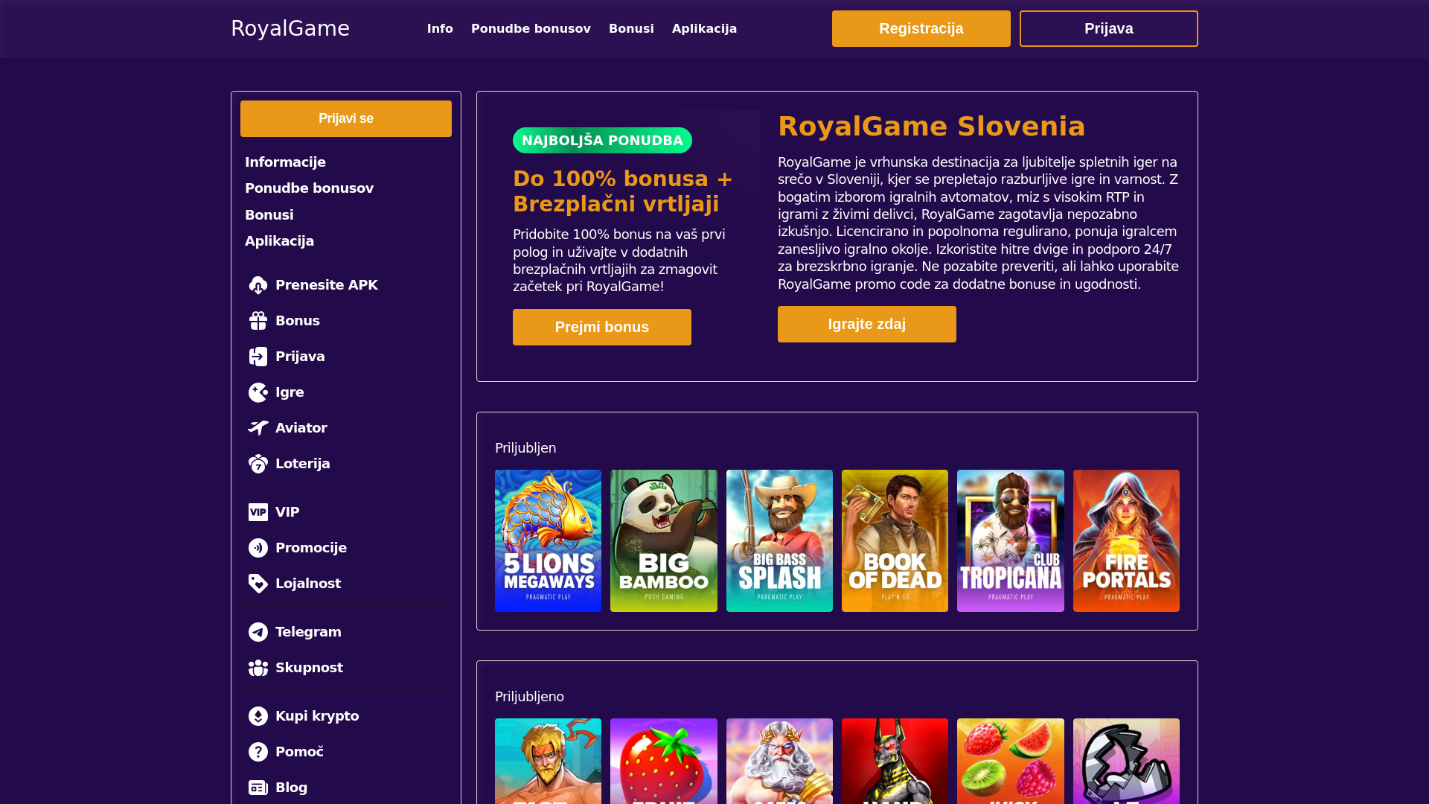The image size is (1429, 804).
Task: Click the lottery ball icon beside Loterija
Action: tap(258, 464)
